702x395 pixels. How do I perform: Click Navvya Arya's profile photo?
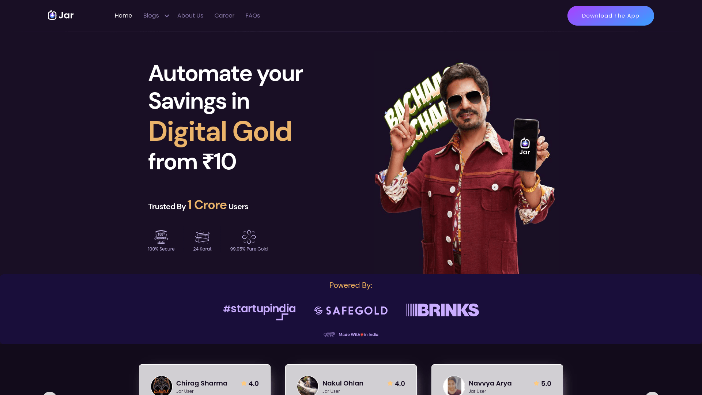[x=454, y=385]
